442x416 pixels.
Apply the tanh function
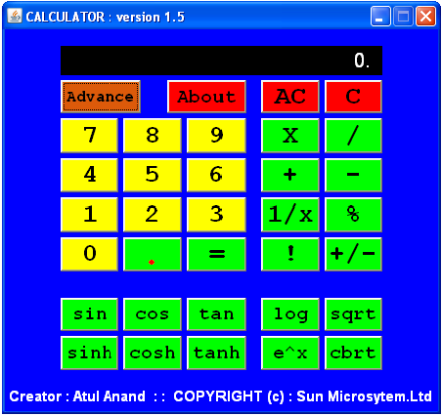[216, 353]
